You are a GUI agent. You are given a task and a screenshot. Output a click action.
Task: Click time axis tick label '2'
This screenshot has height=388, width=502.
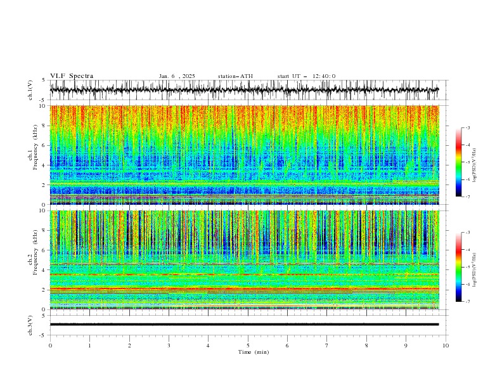coord(129,346)
